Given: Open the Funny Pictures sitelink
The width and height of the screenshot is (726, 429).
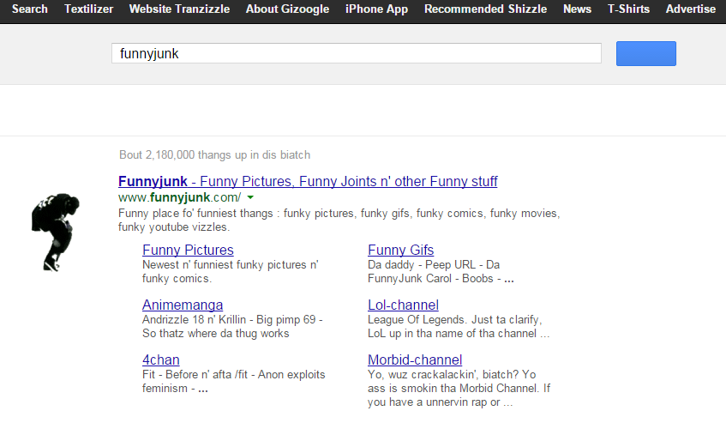Looking at the screenshot, I should [188, 250].
